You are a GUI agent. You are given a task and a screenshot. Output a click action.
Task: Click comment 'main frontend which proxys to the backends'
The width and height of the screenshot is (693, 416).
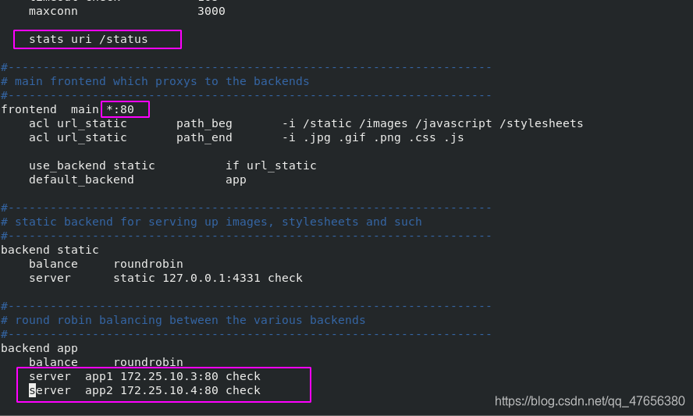162,81
